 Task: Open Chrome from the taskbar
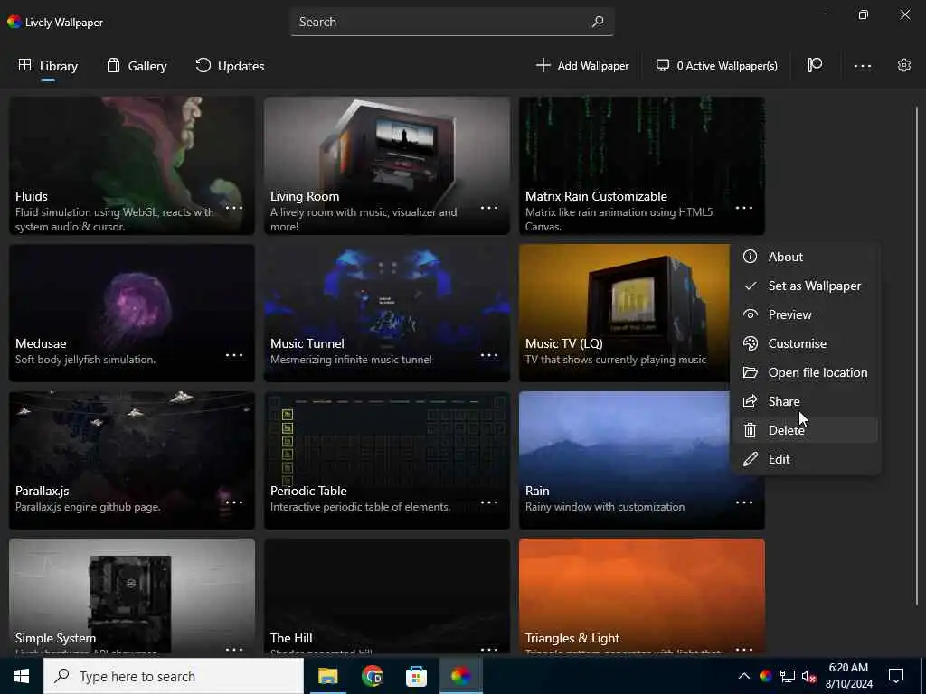tap(372, 676)
